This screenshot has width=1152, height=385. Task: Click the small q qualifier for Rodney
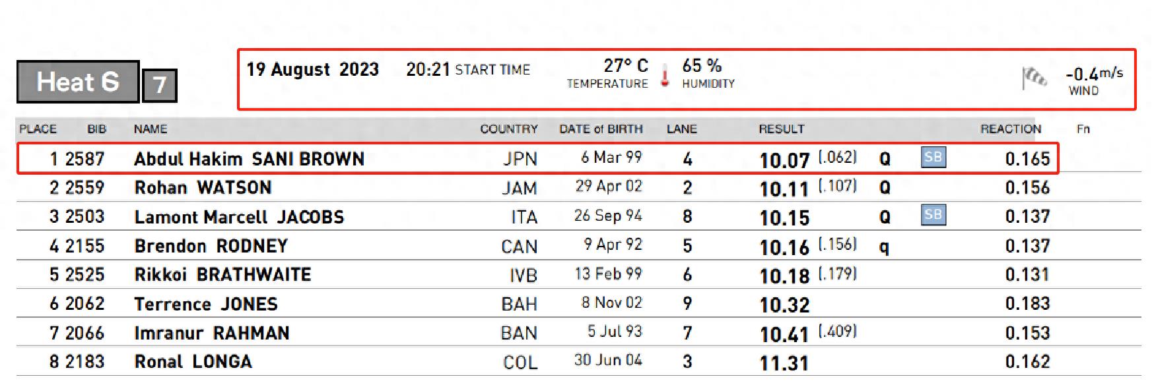[x=884, y=247]
